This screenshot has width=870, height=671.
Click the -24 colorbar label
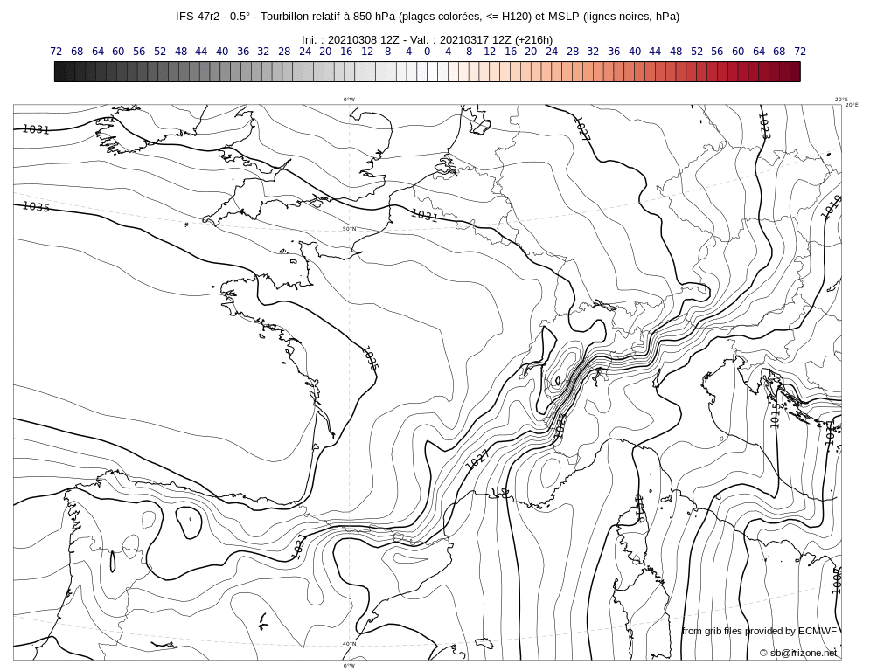(x=303, y=52)
